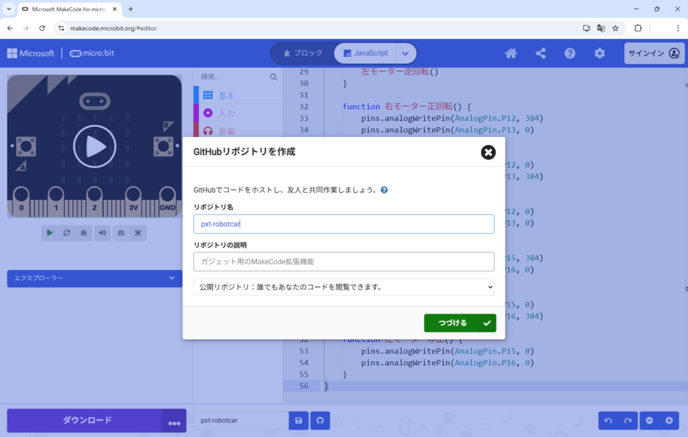Screen dimensions: 688x437
Task: Open a new browser tab
Action: [130, 9]
